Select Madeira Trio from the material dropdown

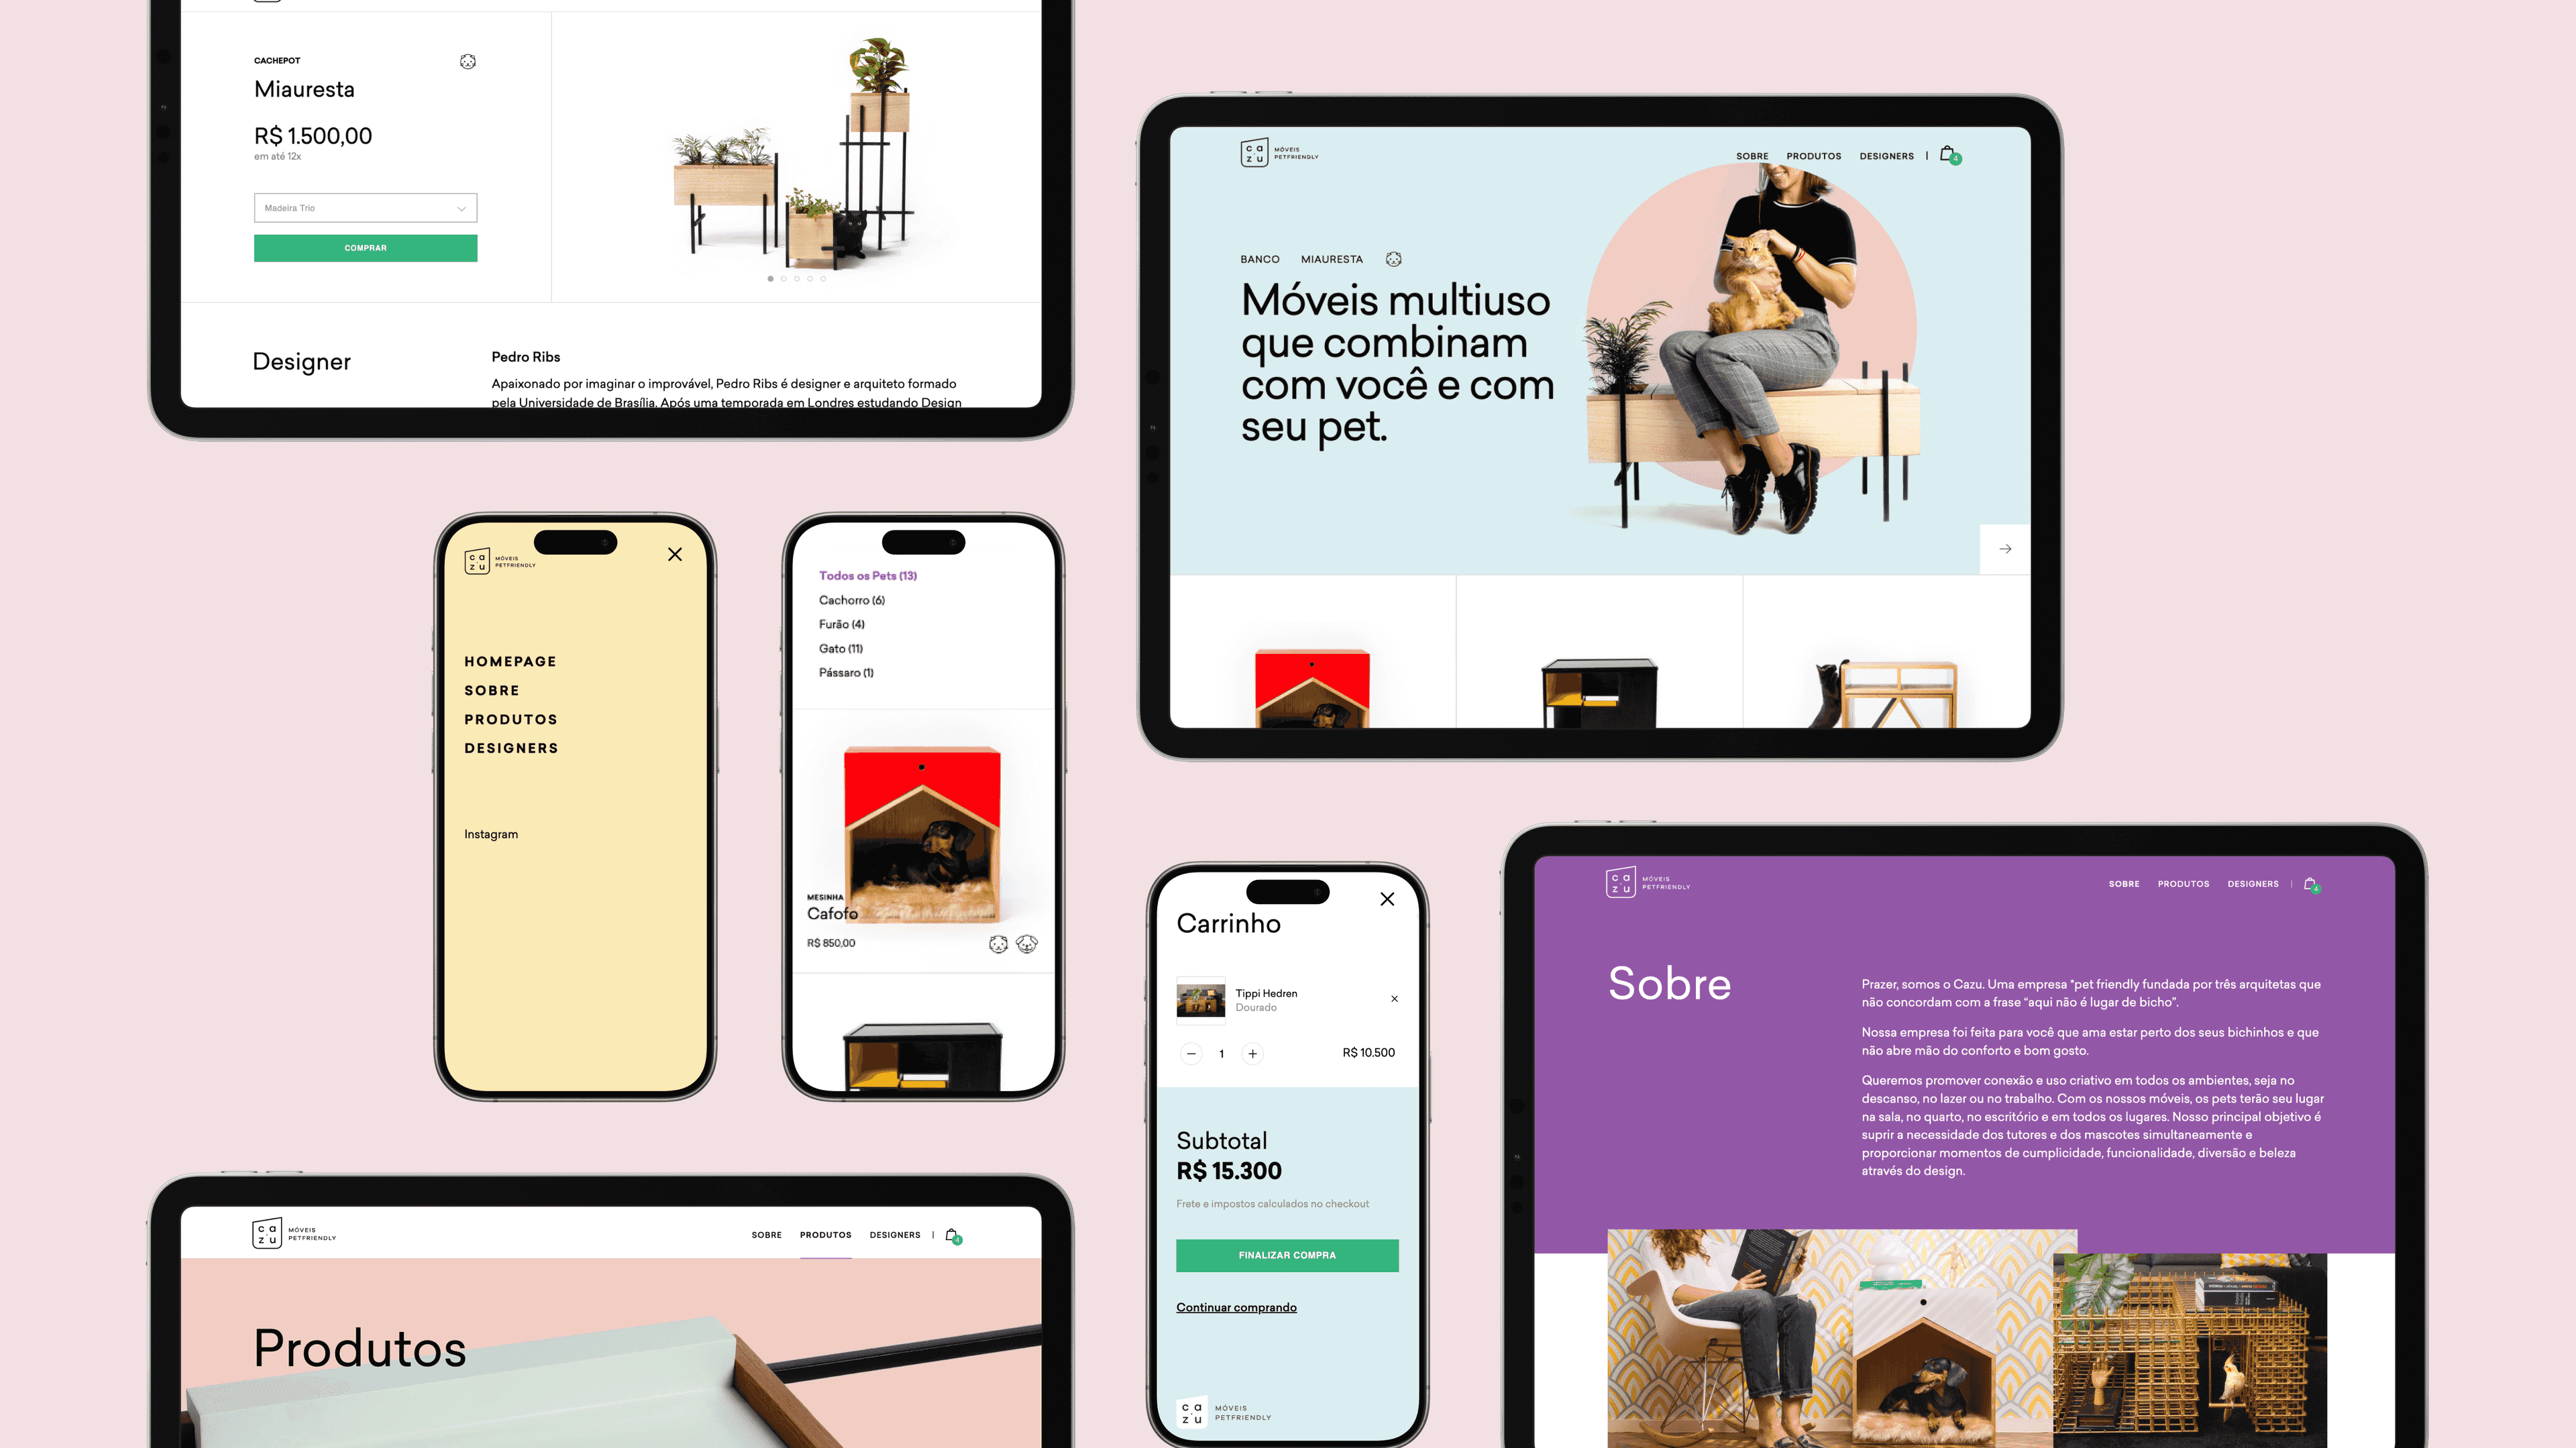point(364,207)
